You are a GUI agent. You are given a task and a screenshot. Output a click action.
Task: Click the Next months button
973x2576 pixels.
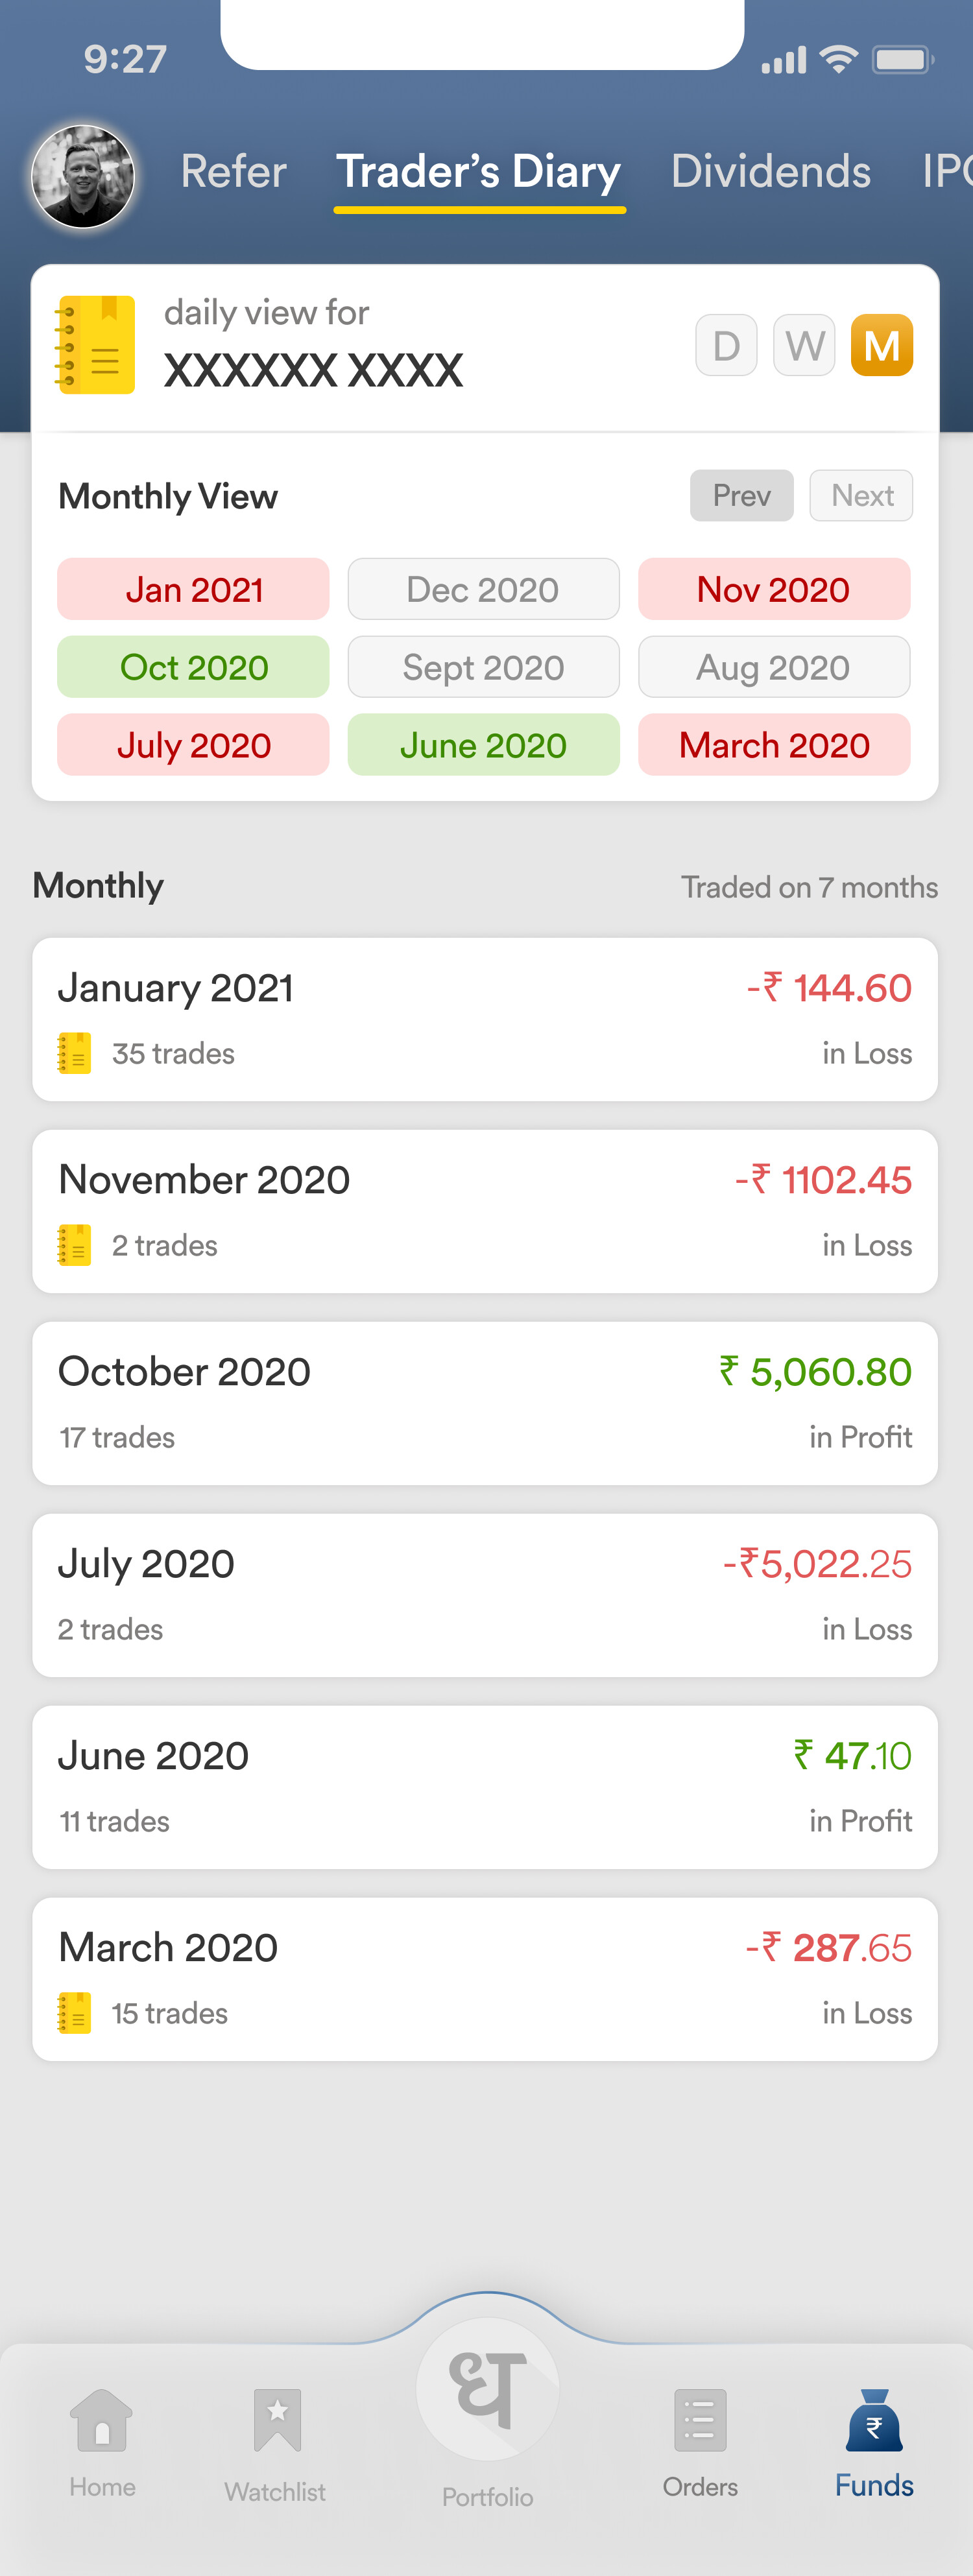[x=861, y=495]
